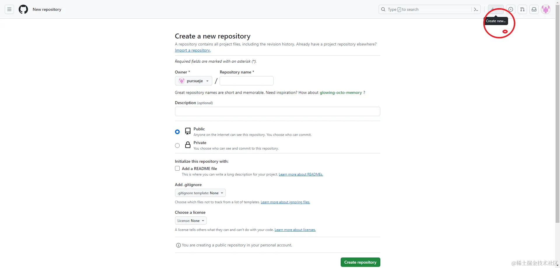Open the notifications inbox icon
Screen dimensions: 560x268
pos(534,9)
